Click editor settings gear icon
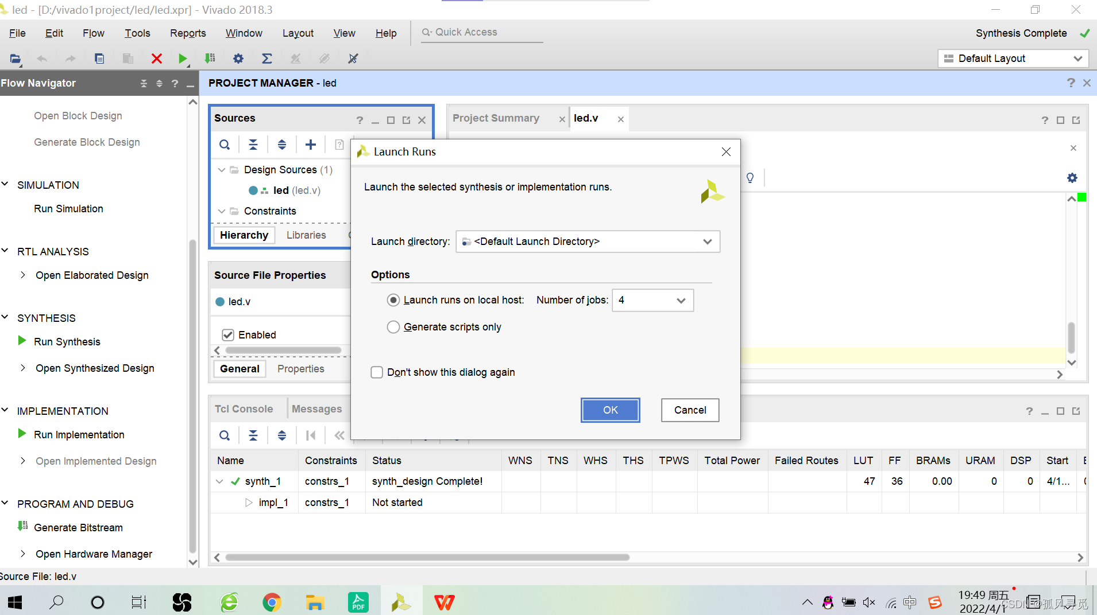This screenshot has width=1097, height=615. [x=1072, y=178]
